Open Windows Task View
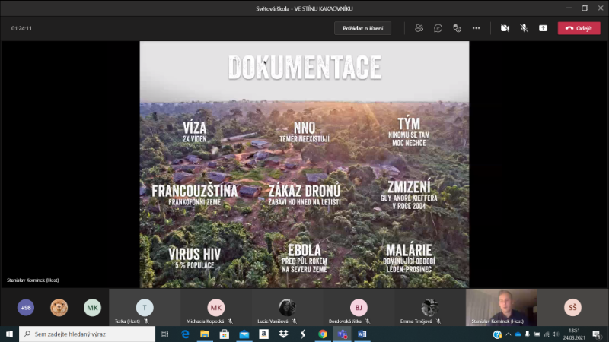The width and height of the screenshot is (609, 342). click(165, 334)
